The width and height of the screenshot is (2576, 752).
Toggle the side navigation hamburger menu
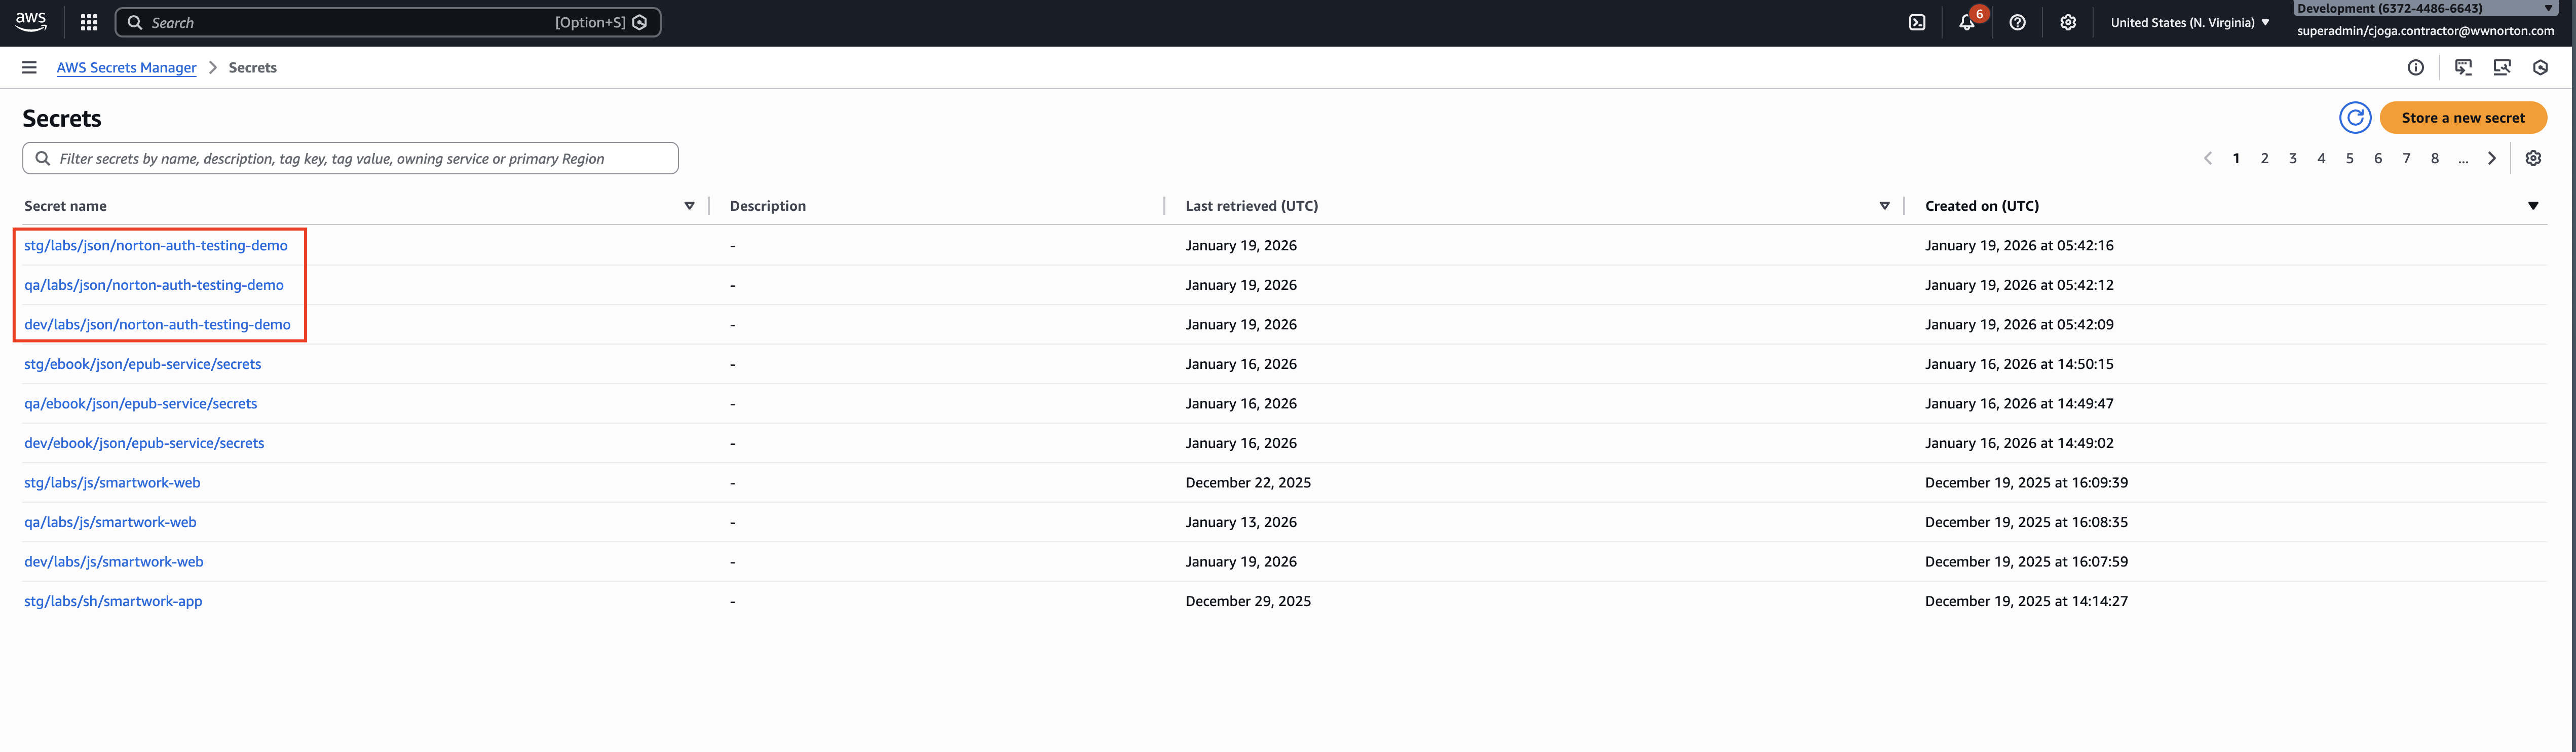click(x=29, y=67)
